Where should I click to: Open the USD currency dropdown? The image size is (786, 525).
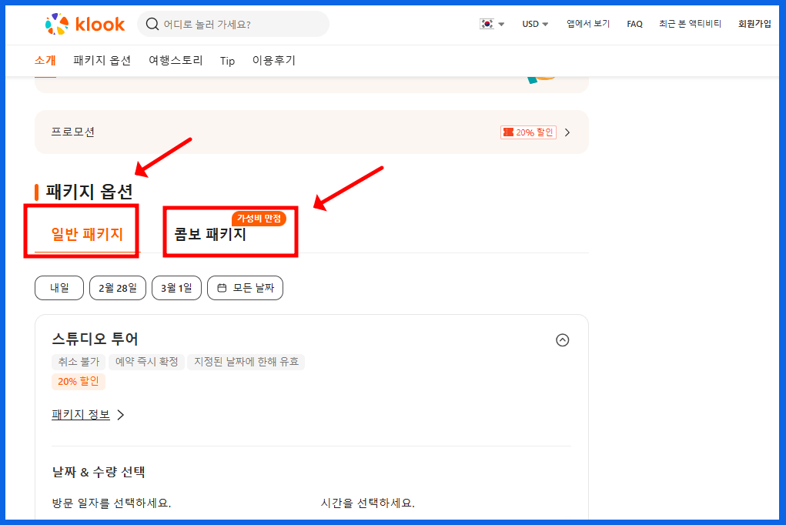point(534,24)
